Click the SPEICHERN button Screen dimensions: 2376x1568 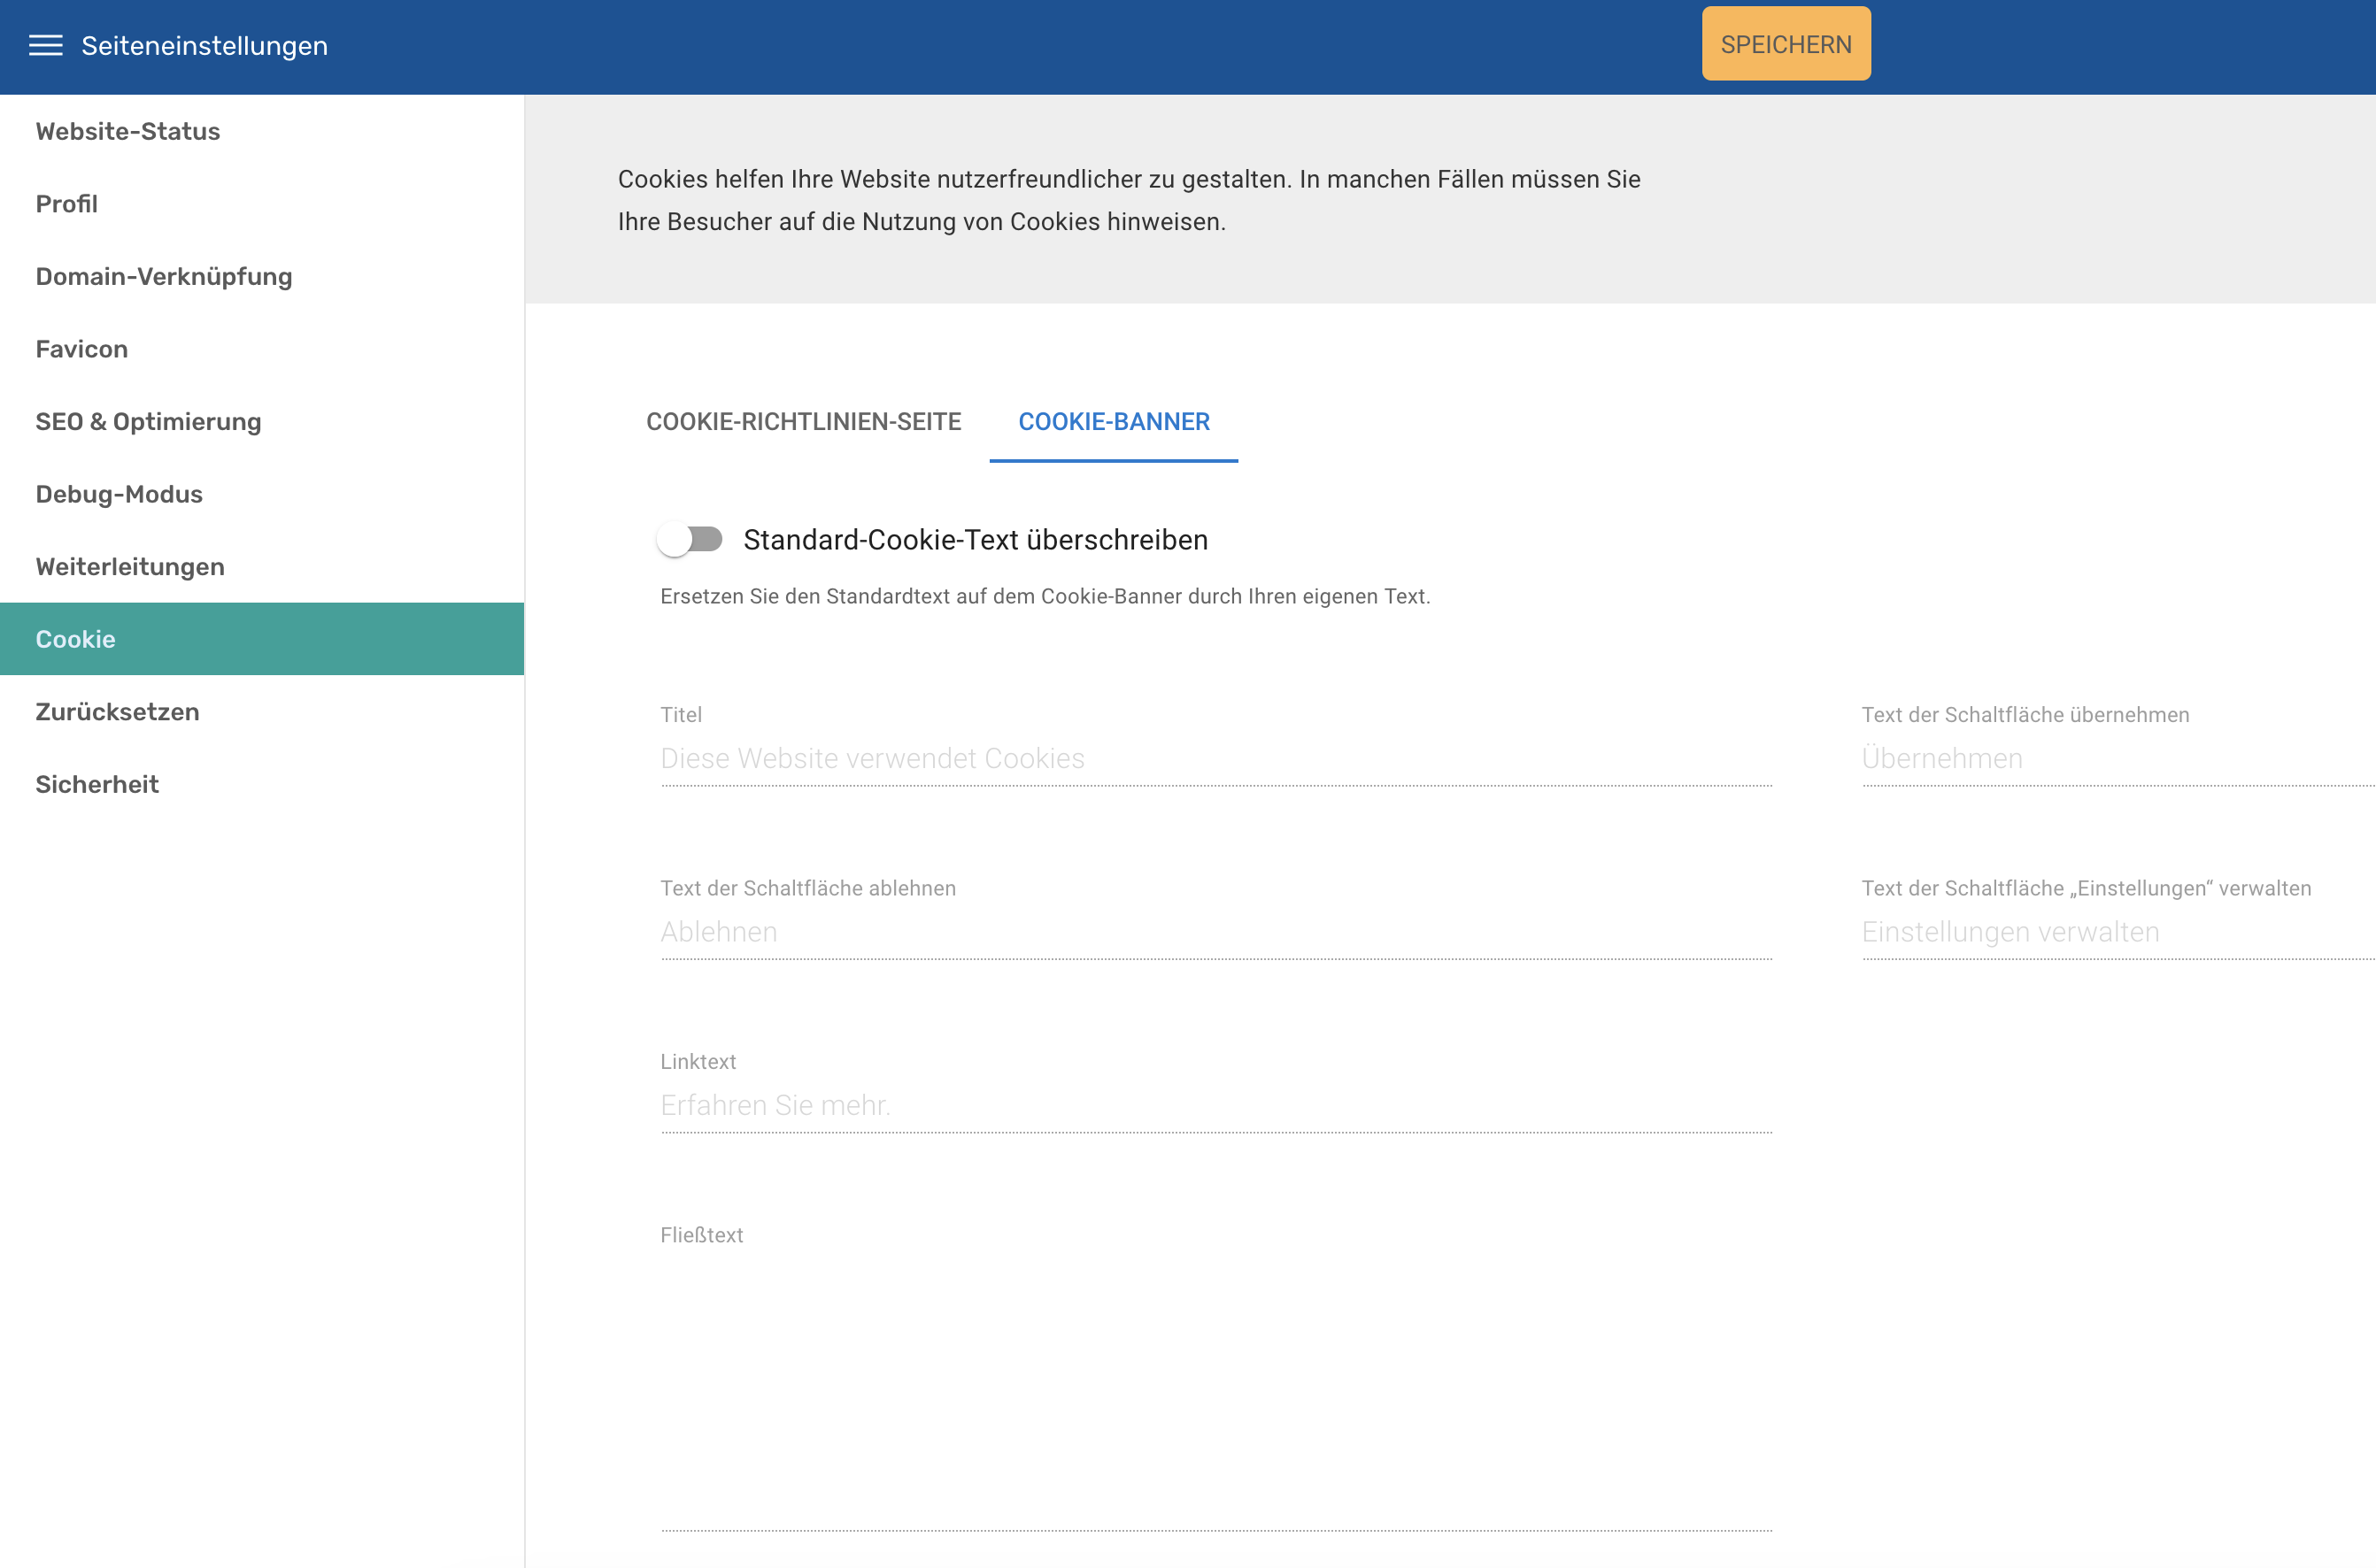[x=1786, y=44]
